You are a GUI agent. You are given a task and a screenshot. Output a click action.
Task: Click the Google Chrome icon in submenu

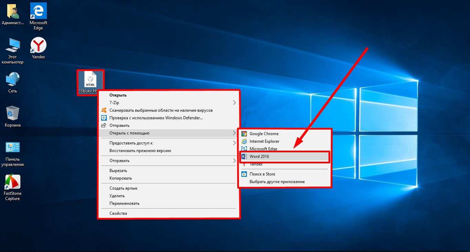(244, 134)
